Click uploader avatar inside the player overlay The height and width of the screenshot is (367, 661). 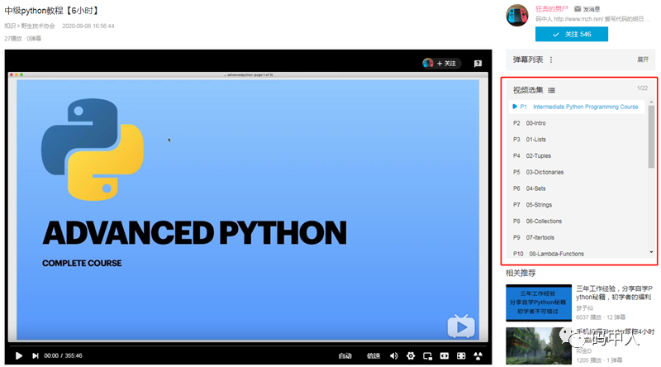tap(428, 64)
